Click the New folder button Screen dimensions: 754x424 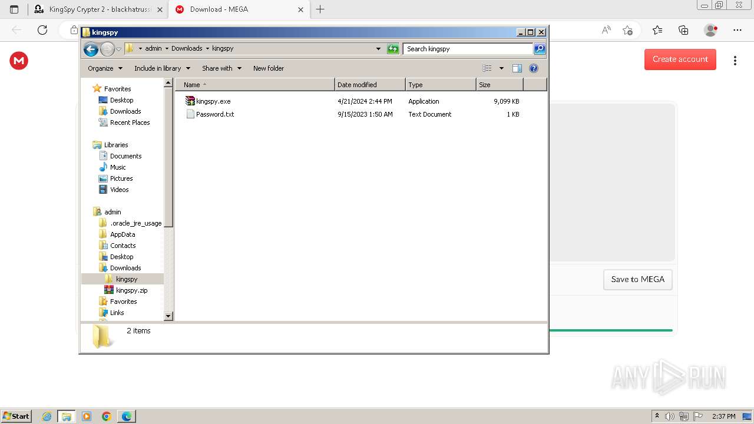[x=269, y=68]
